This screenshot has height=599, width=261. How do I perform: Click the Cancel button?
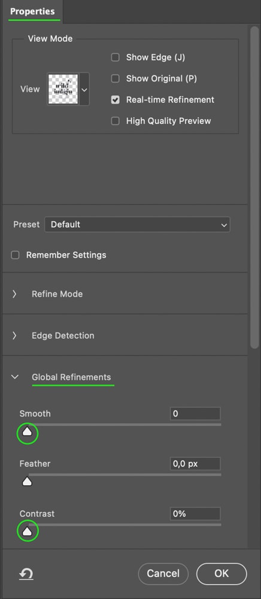163,573
